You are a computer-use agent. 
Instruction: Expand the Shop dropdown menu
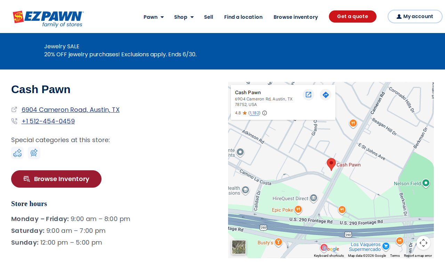click(x=184, y=17)
